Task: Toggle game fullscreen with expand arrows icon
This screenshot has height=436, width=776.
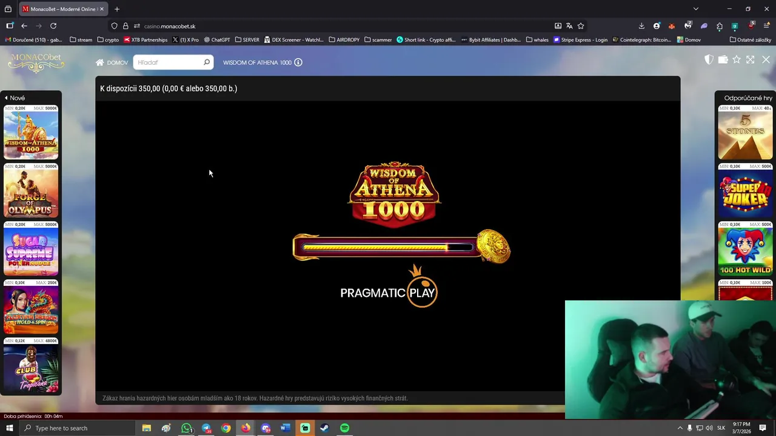Action: coord(751,59)
